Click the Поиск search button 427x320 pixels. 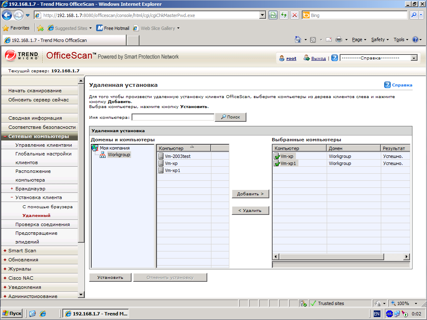[x=231, y=117]
